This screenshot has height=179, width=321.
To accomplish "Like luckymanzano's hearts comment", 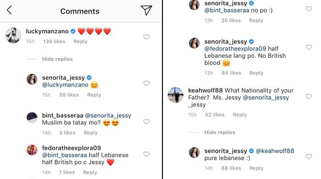I will (x=146, y=37).
